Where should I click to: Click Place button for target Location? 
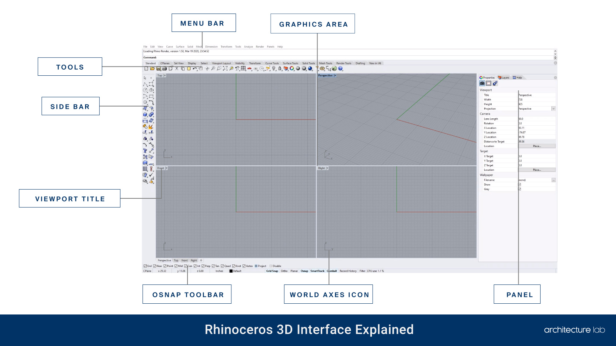pyautogui.click(x=537, y=170)
